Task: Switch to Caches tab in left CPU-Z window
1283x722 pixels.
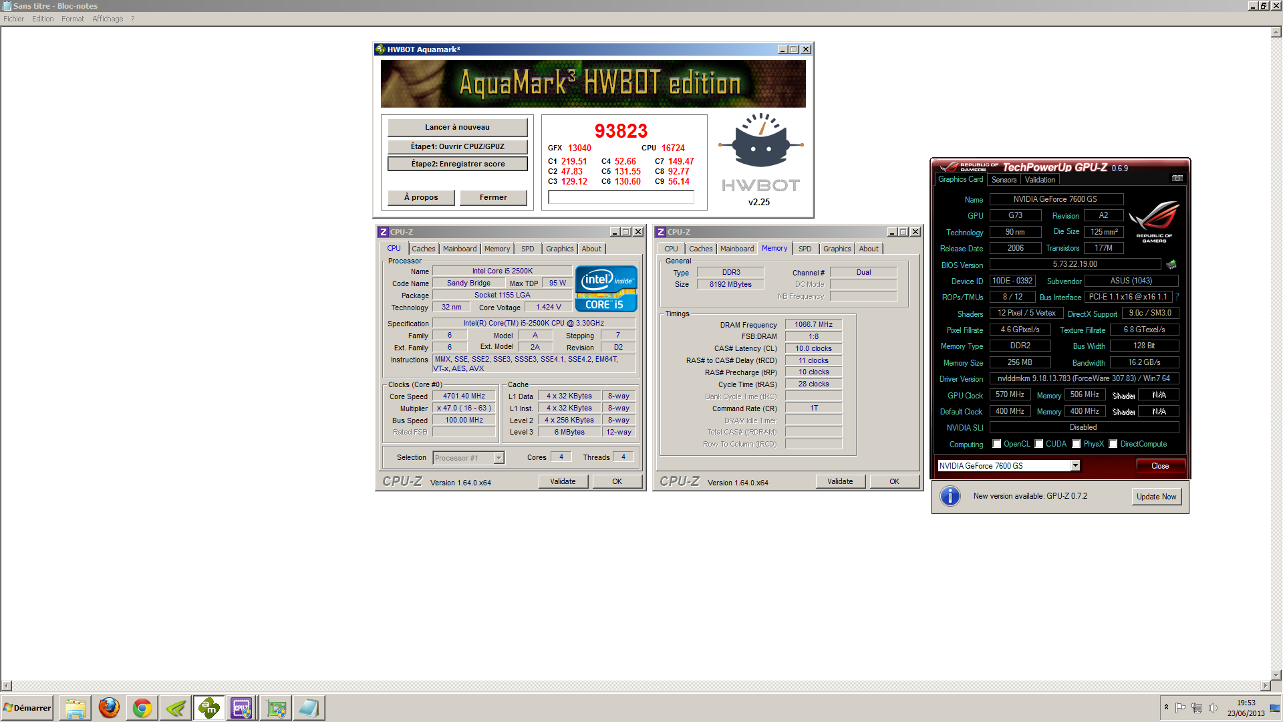Action: point(424,249)
